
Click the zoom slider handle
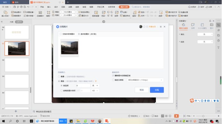203,116
